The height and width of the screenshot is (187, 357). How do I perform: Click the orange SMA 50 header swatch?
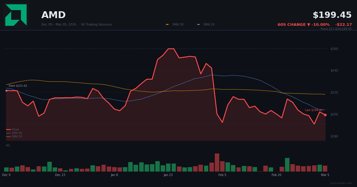click(x=167, y=25)
